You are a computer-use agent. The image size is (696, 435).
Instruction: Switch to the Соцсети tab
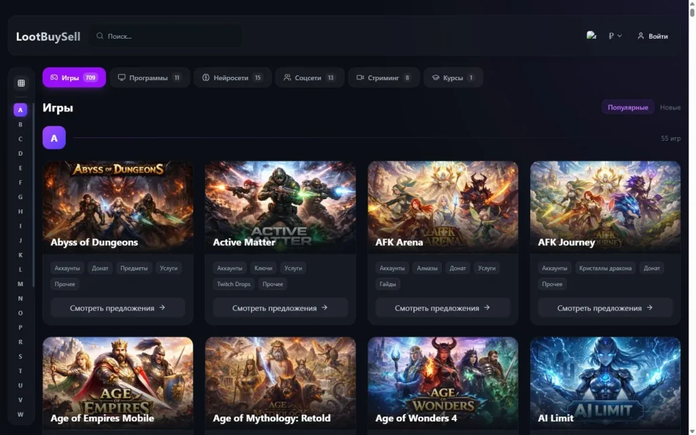(310, 77)
